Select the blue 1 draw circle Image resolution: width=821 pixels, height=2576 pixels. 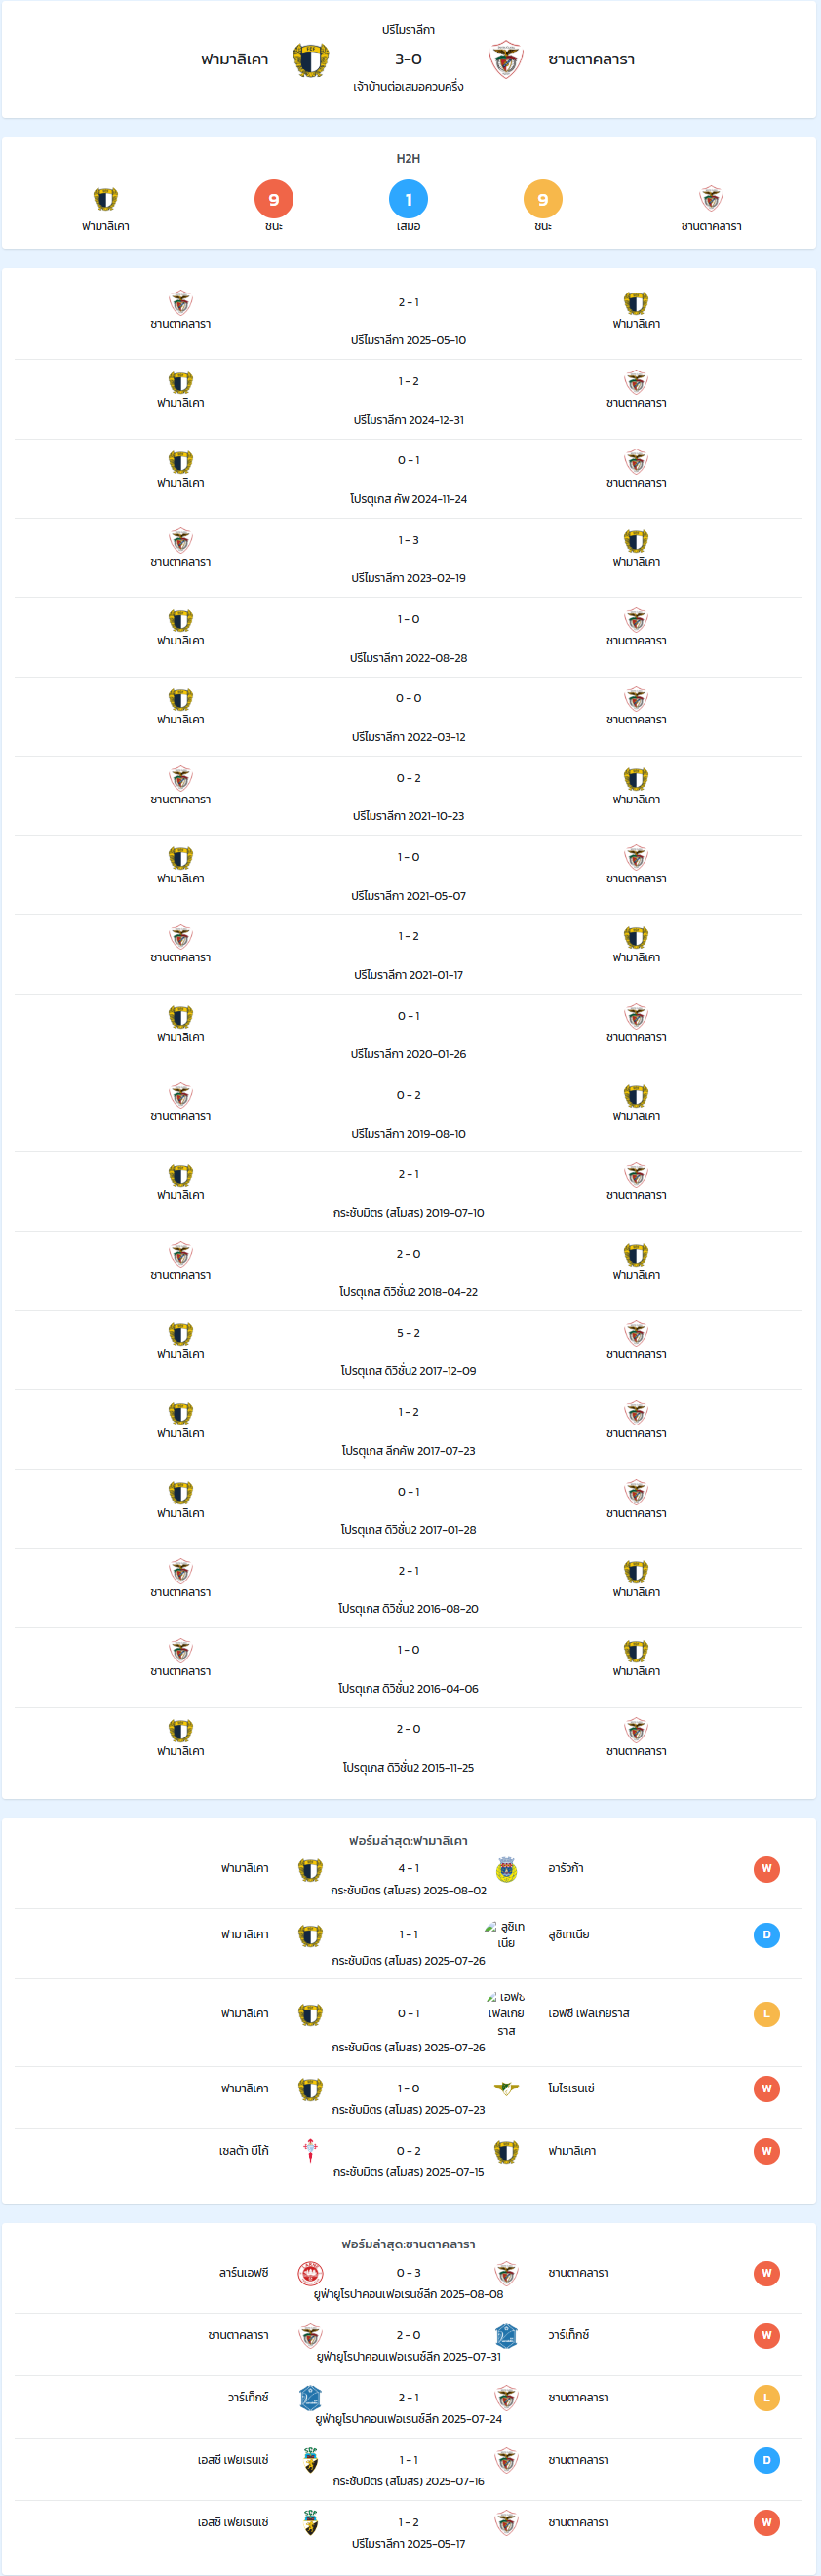(408, 199)
